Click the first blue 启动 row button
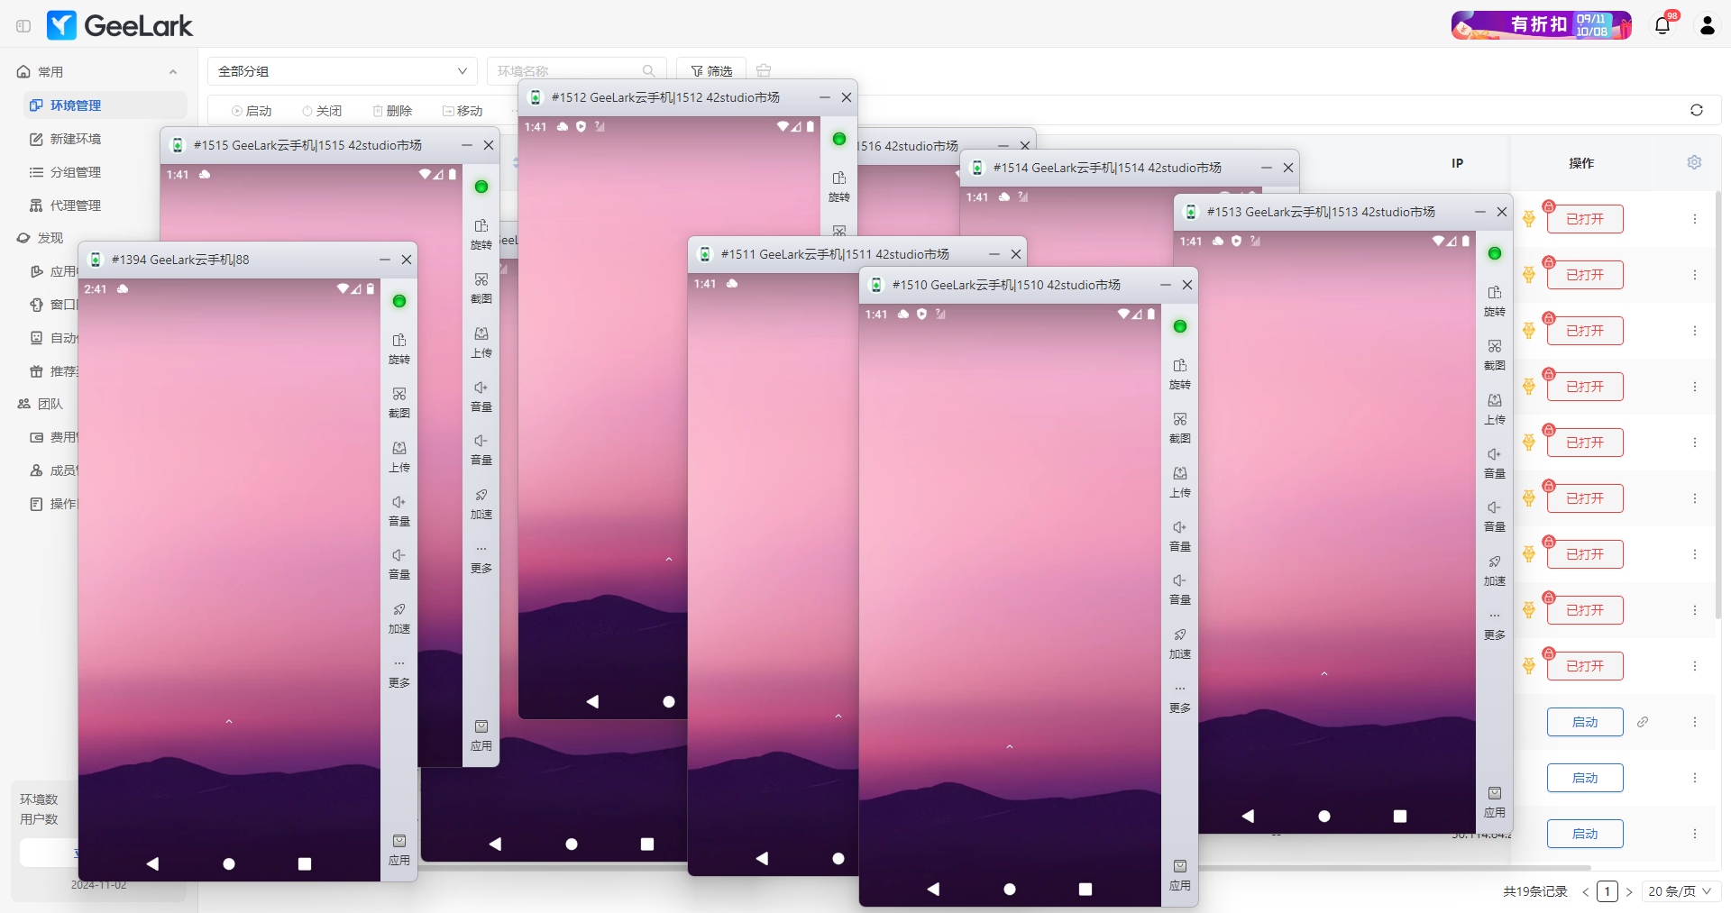Screen dimensions: 1731x913 tap(1585, 722)
